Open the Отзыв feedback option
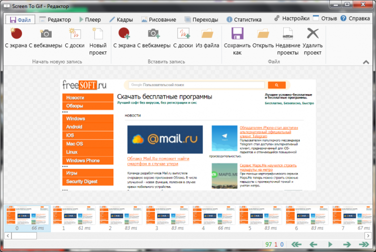This screenshot has height=252, width=376. coord(325,18)
